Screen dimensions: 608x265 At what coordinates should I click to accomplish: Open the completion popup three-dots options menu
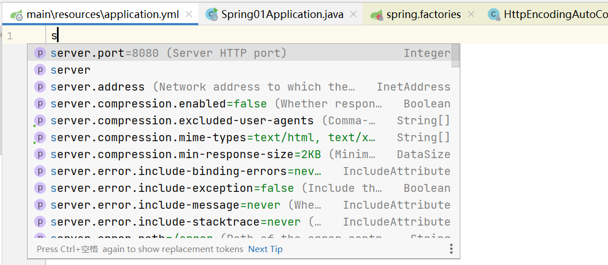[451, 249]
